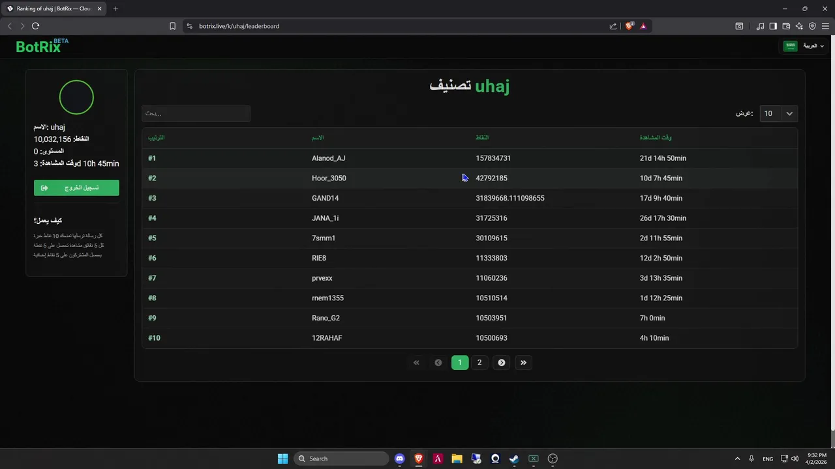Go to previous leaderboard page arrow
This screenshot has height=469, width=835.
click(x=438, y=363)
